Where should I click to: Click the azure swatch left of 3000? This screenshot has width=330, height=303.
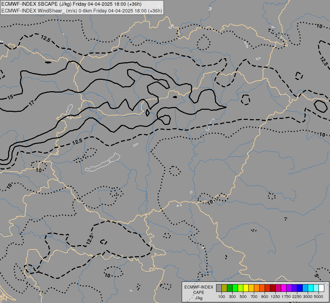(x=305, y=288)
